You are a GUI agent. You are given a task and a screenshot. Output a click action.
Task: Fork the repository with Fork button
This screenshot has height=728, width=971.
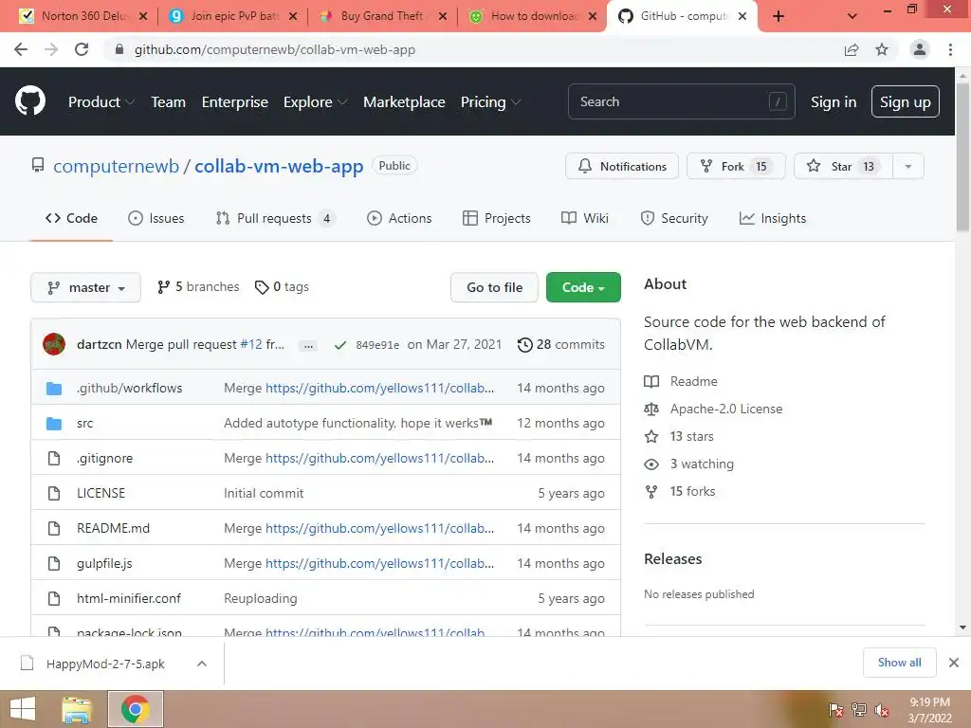(x=736, y=166)
